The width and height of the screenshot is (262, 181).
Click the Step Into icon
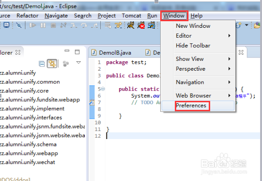click(x=74, y=25)
